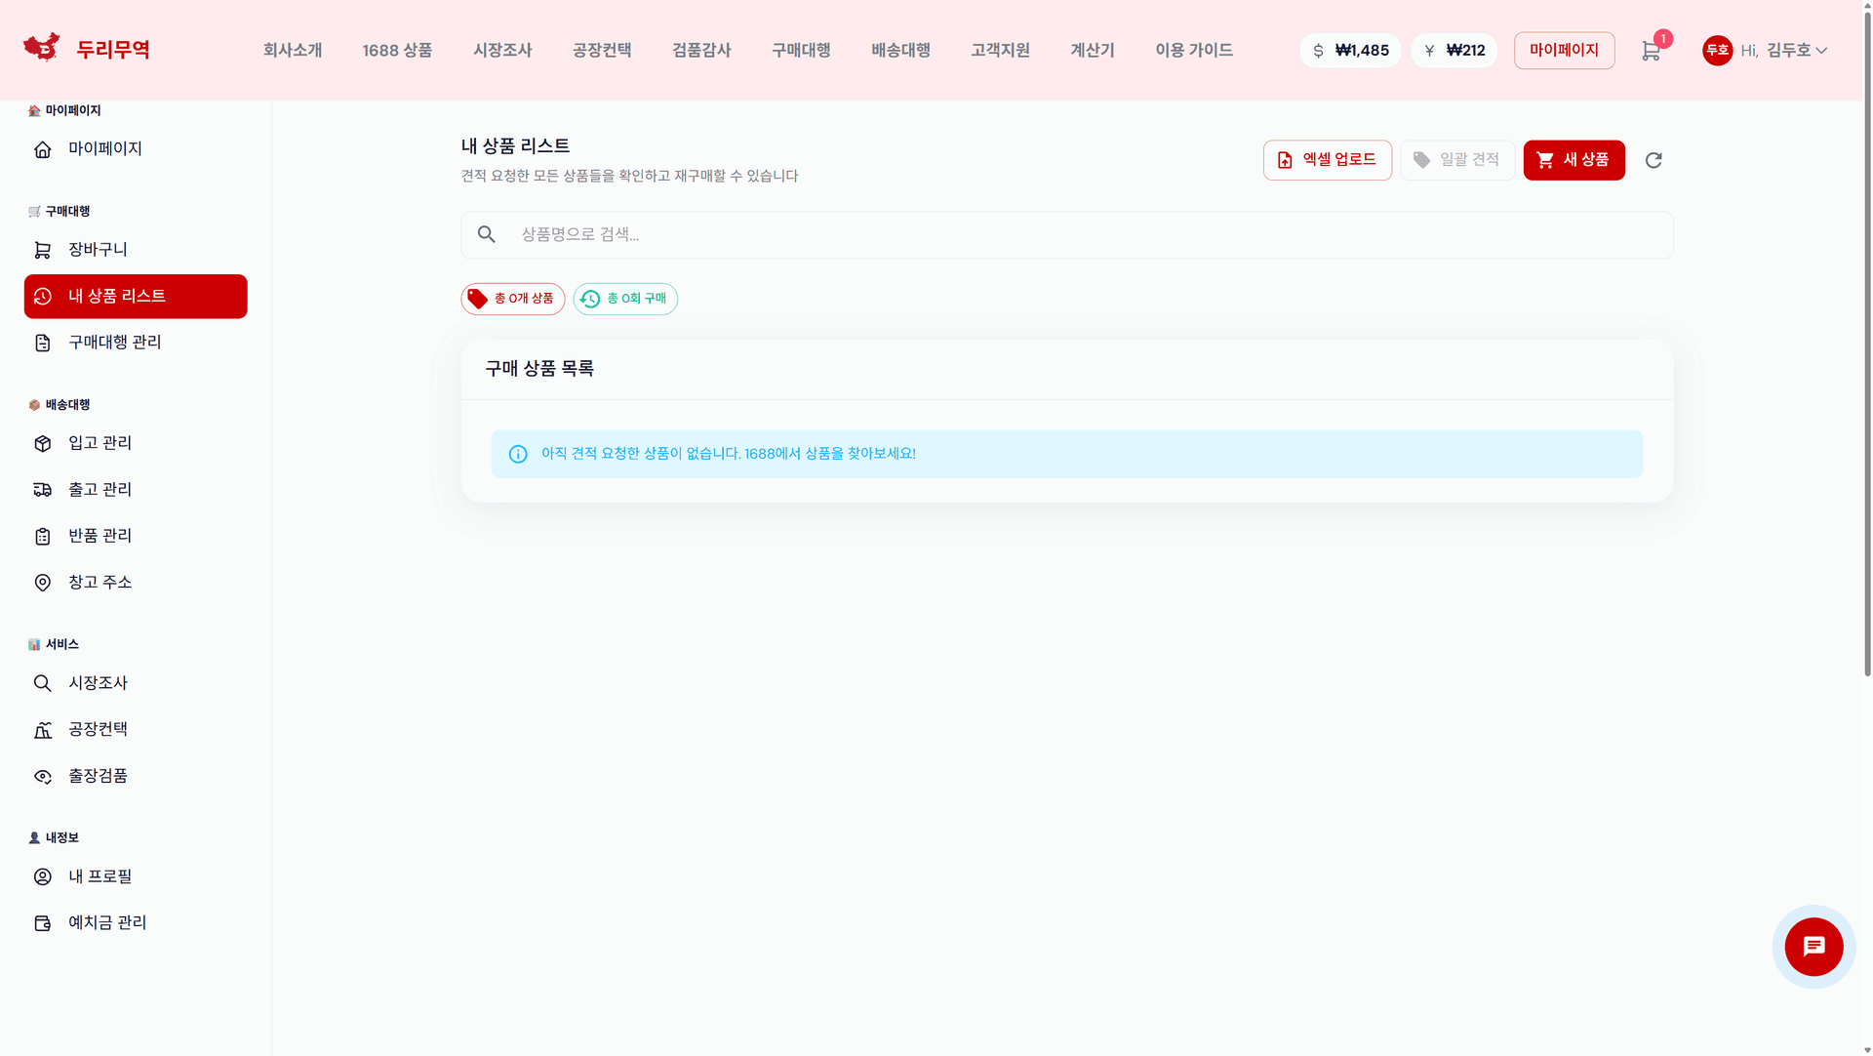Select the 내 상품 리스트 sidebar item
Screen dimensions: 1873x1056
(x=135, y=297)
